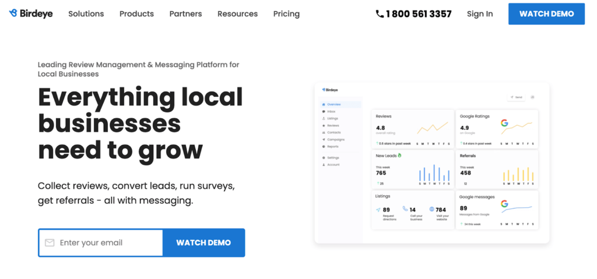
Task: Click the 765 New Leads value
Action: pos(381,173)
